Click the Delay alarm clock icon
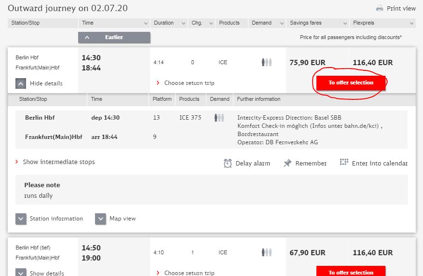423x276 pixels. coord(228,163)
